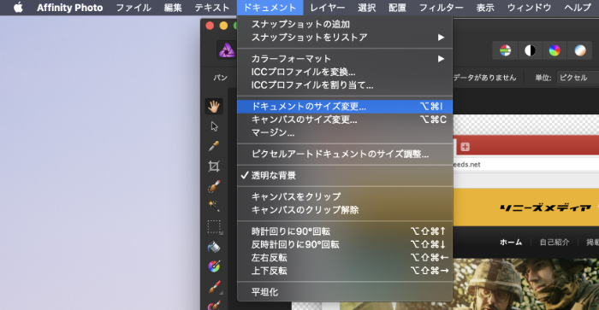The image size is (599, 310).
Task: Select the Rectangular Marquee tool
Action: tap(214, 226)
